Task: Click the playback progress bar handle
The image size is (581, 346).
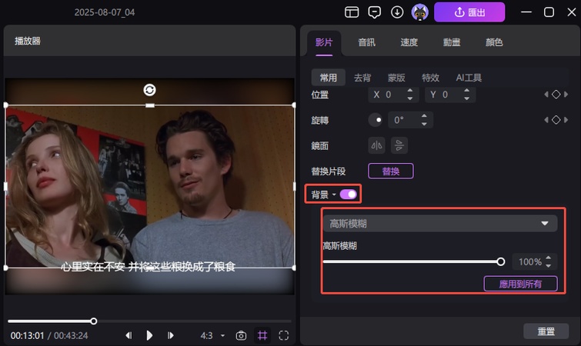Action: tap(94, 321)
